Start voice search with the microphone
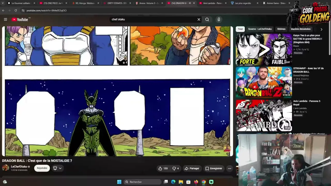 pyautogui.click(x=219, y=19)
